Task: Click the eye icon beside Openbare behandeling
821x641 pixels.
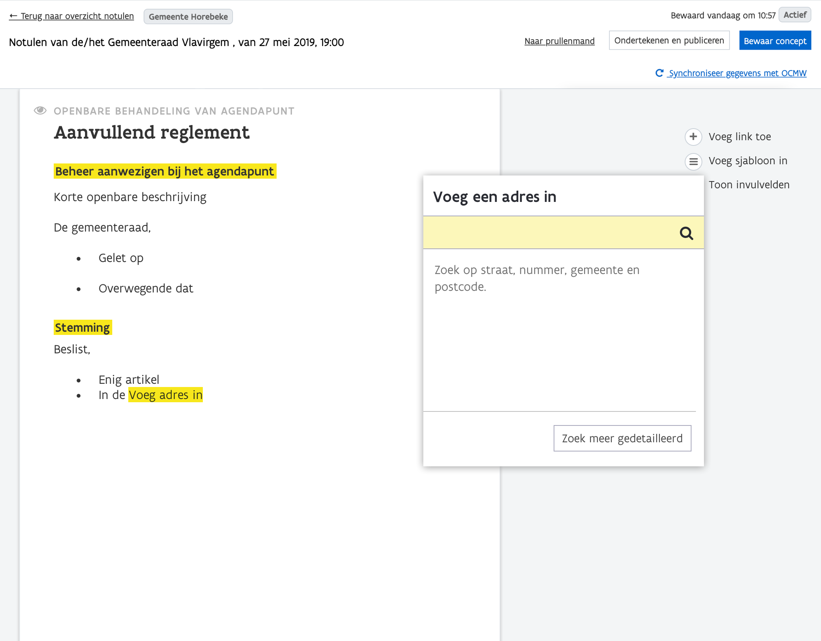Action: pyautogui.click(x=40, y=111)
